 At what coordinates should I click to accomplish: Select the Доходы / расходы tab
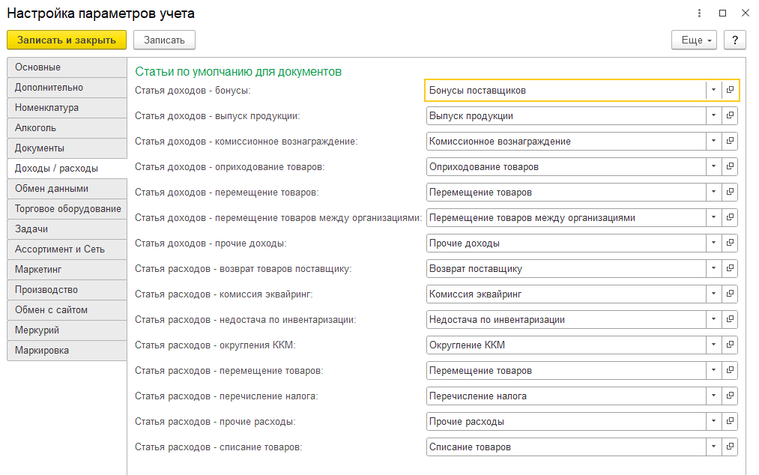click(x=67, y=169)
